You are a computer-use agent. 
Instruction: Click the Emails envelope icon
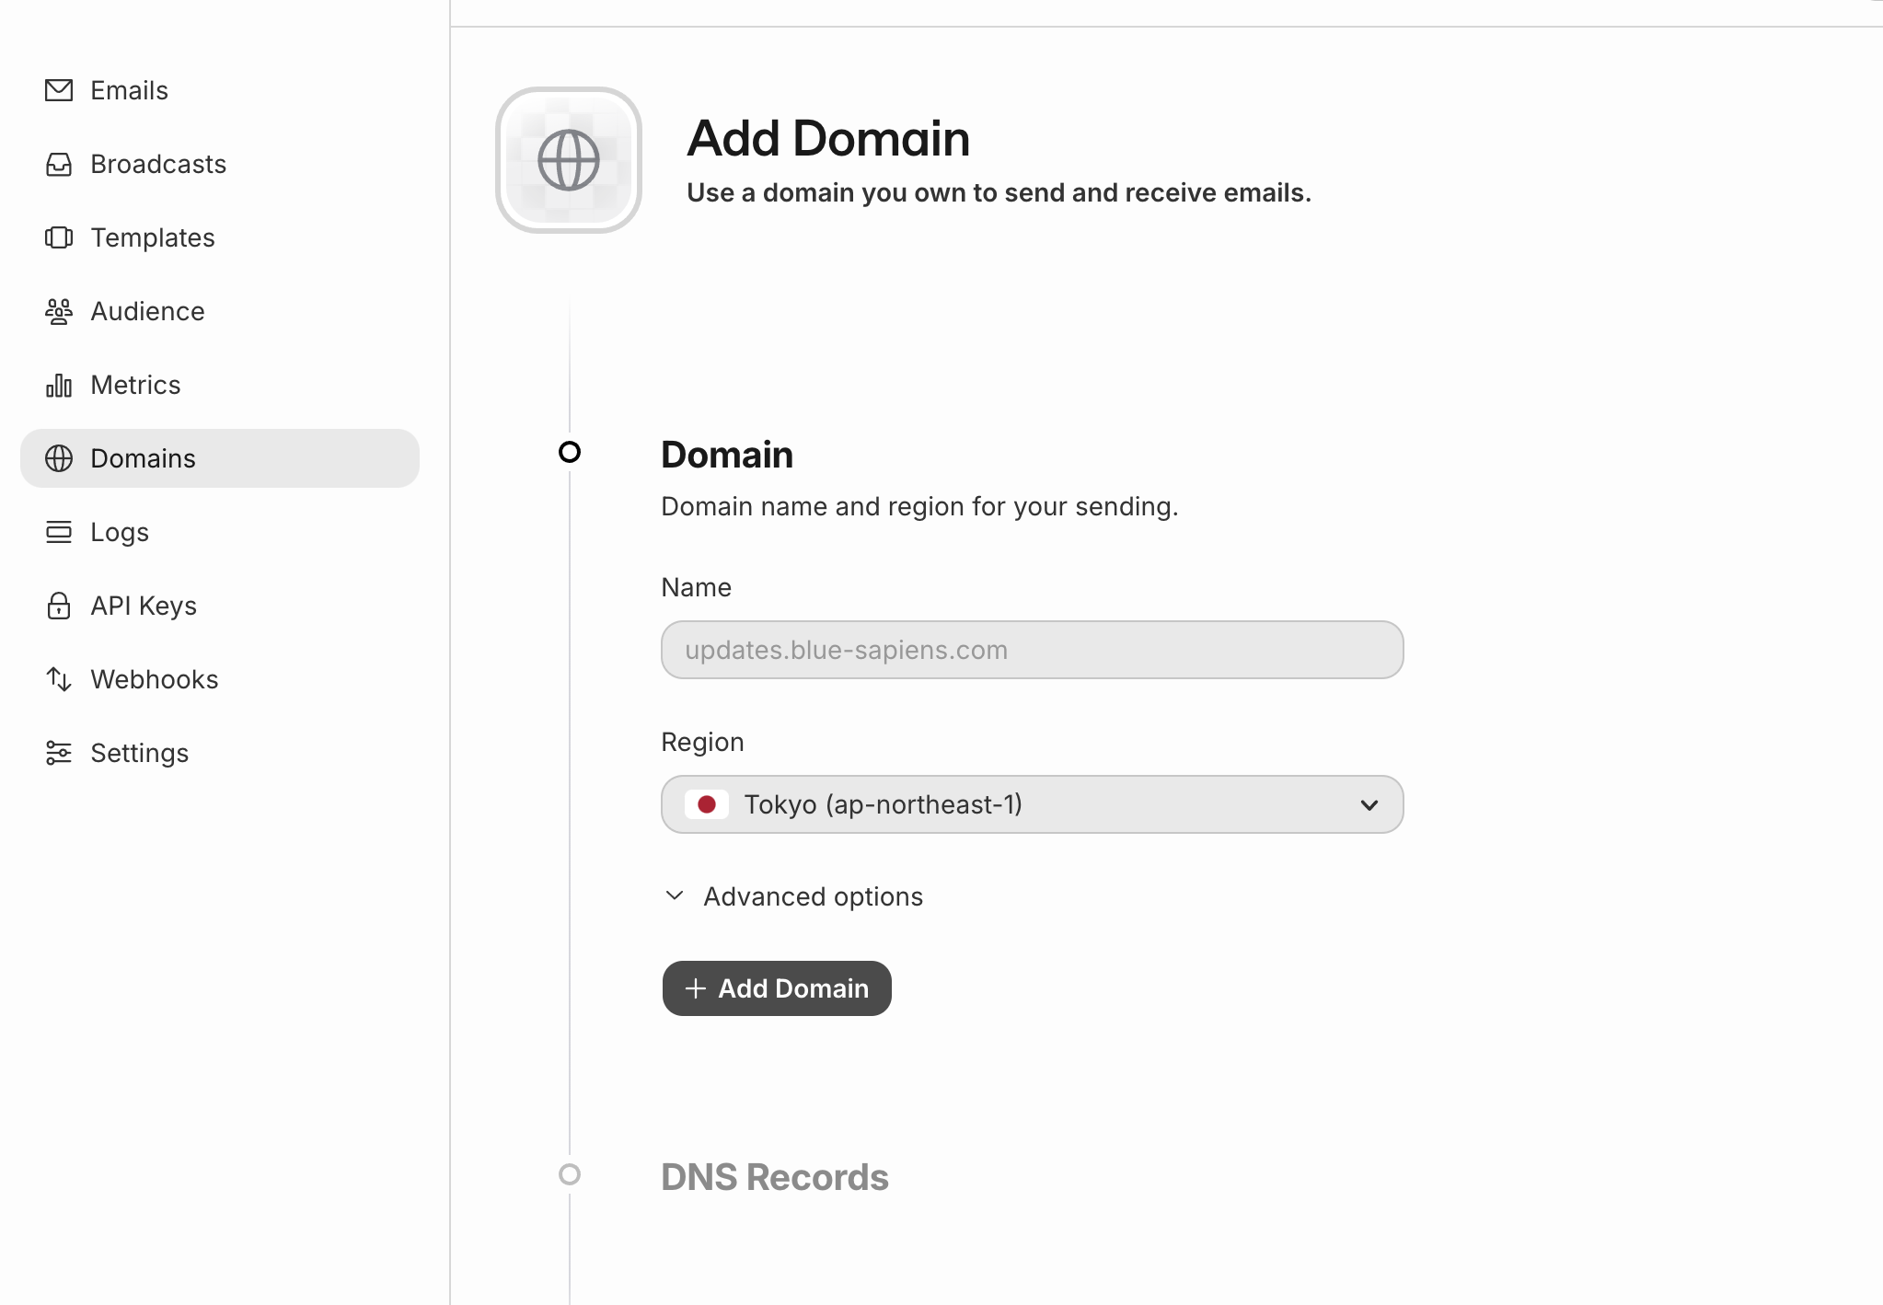(x=59, y=90)
